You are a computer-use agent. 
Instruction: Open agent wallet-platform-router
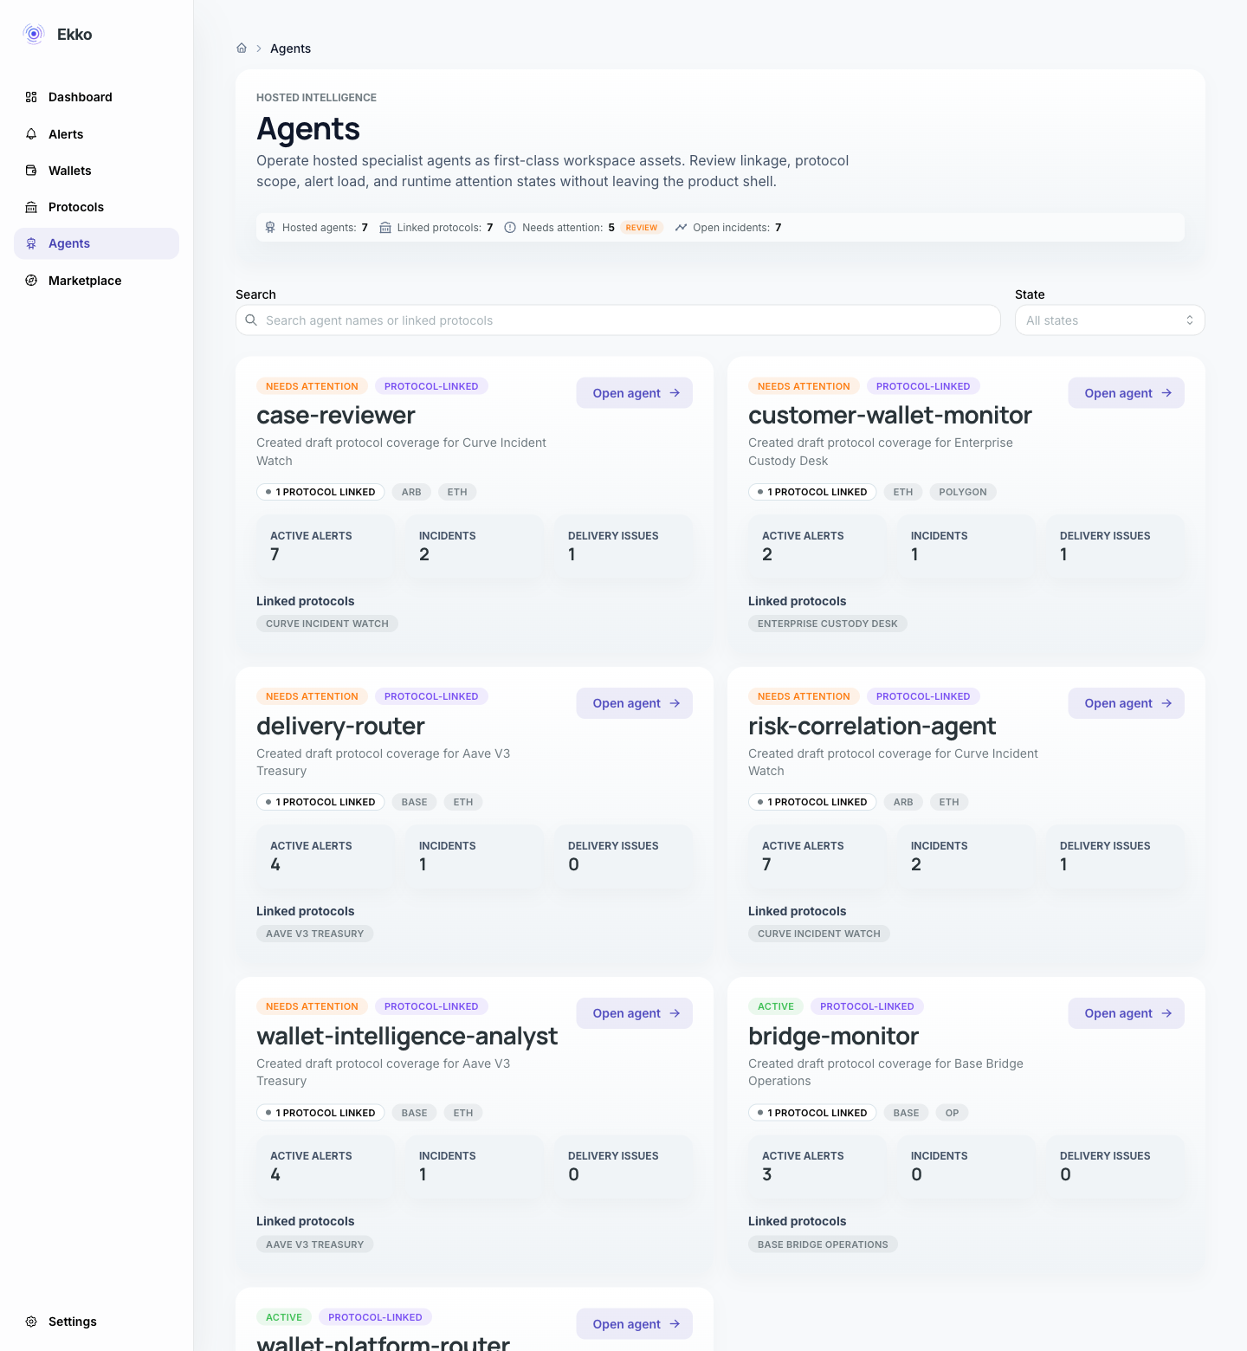click(634, 1324)
